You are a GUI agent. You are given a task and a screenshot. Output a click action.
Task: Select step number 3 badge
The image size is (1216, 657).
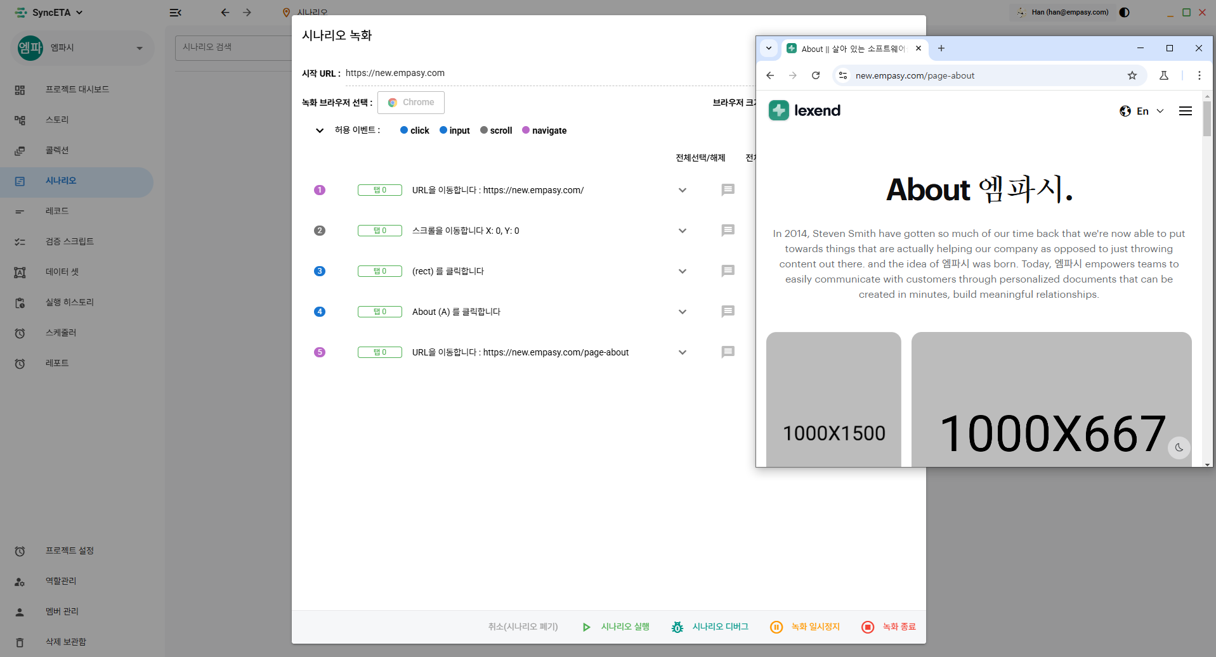click(320, 271)
